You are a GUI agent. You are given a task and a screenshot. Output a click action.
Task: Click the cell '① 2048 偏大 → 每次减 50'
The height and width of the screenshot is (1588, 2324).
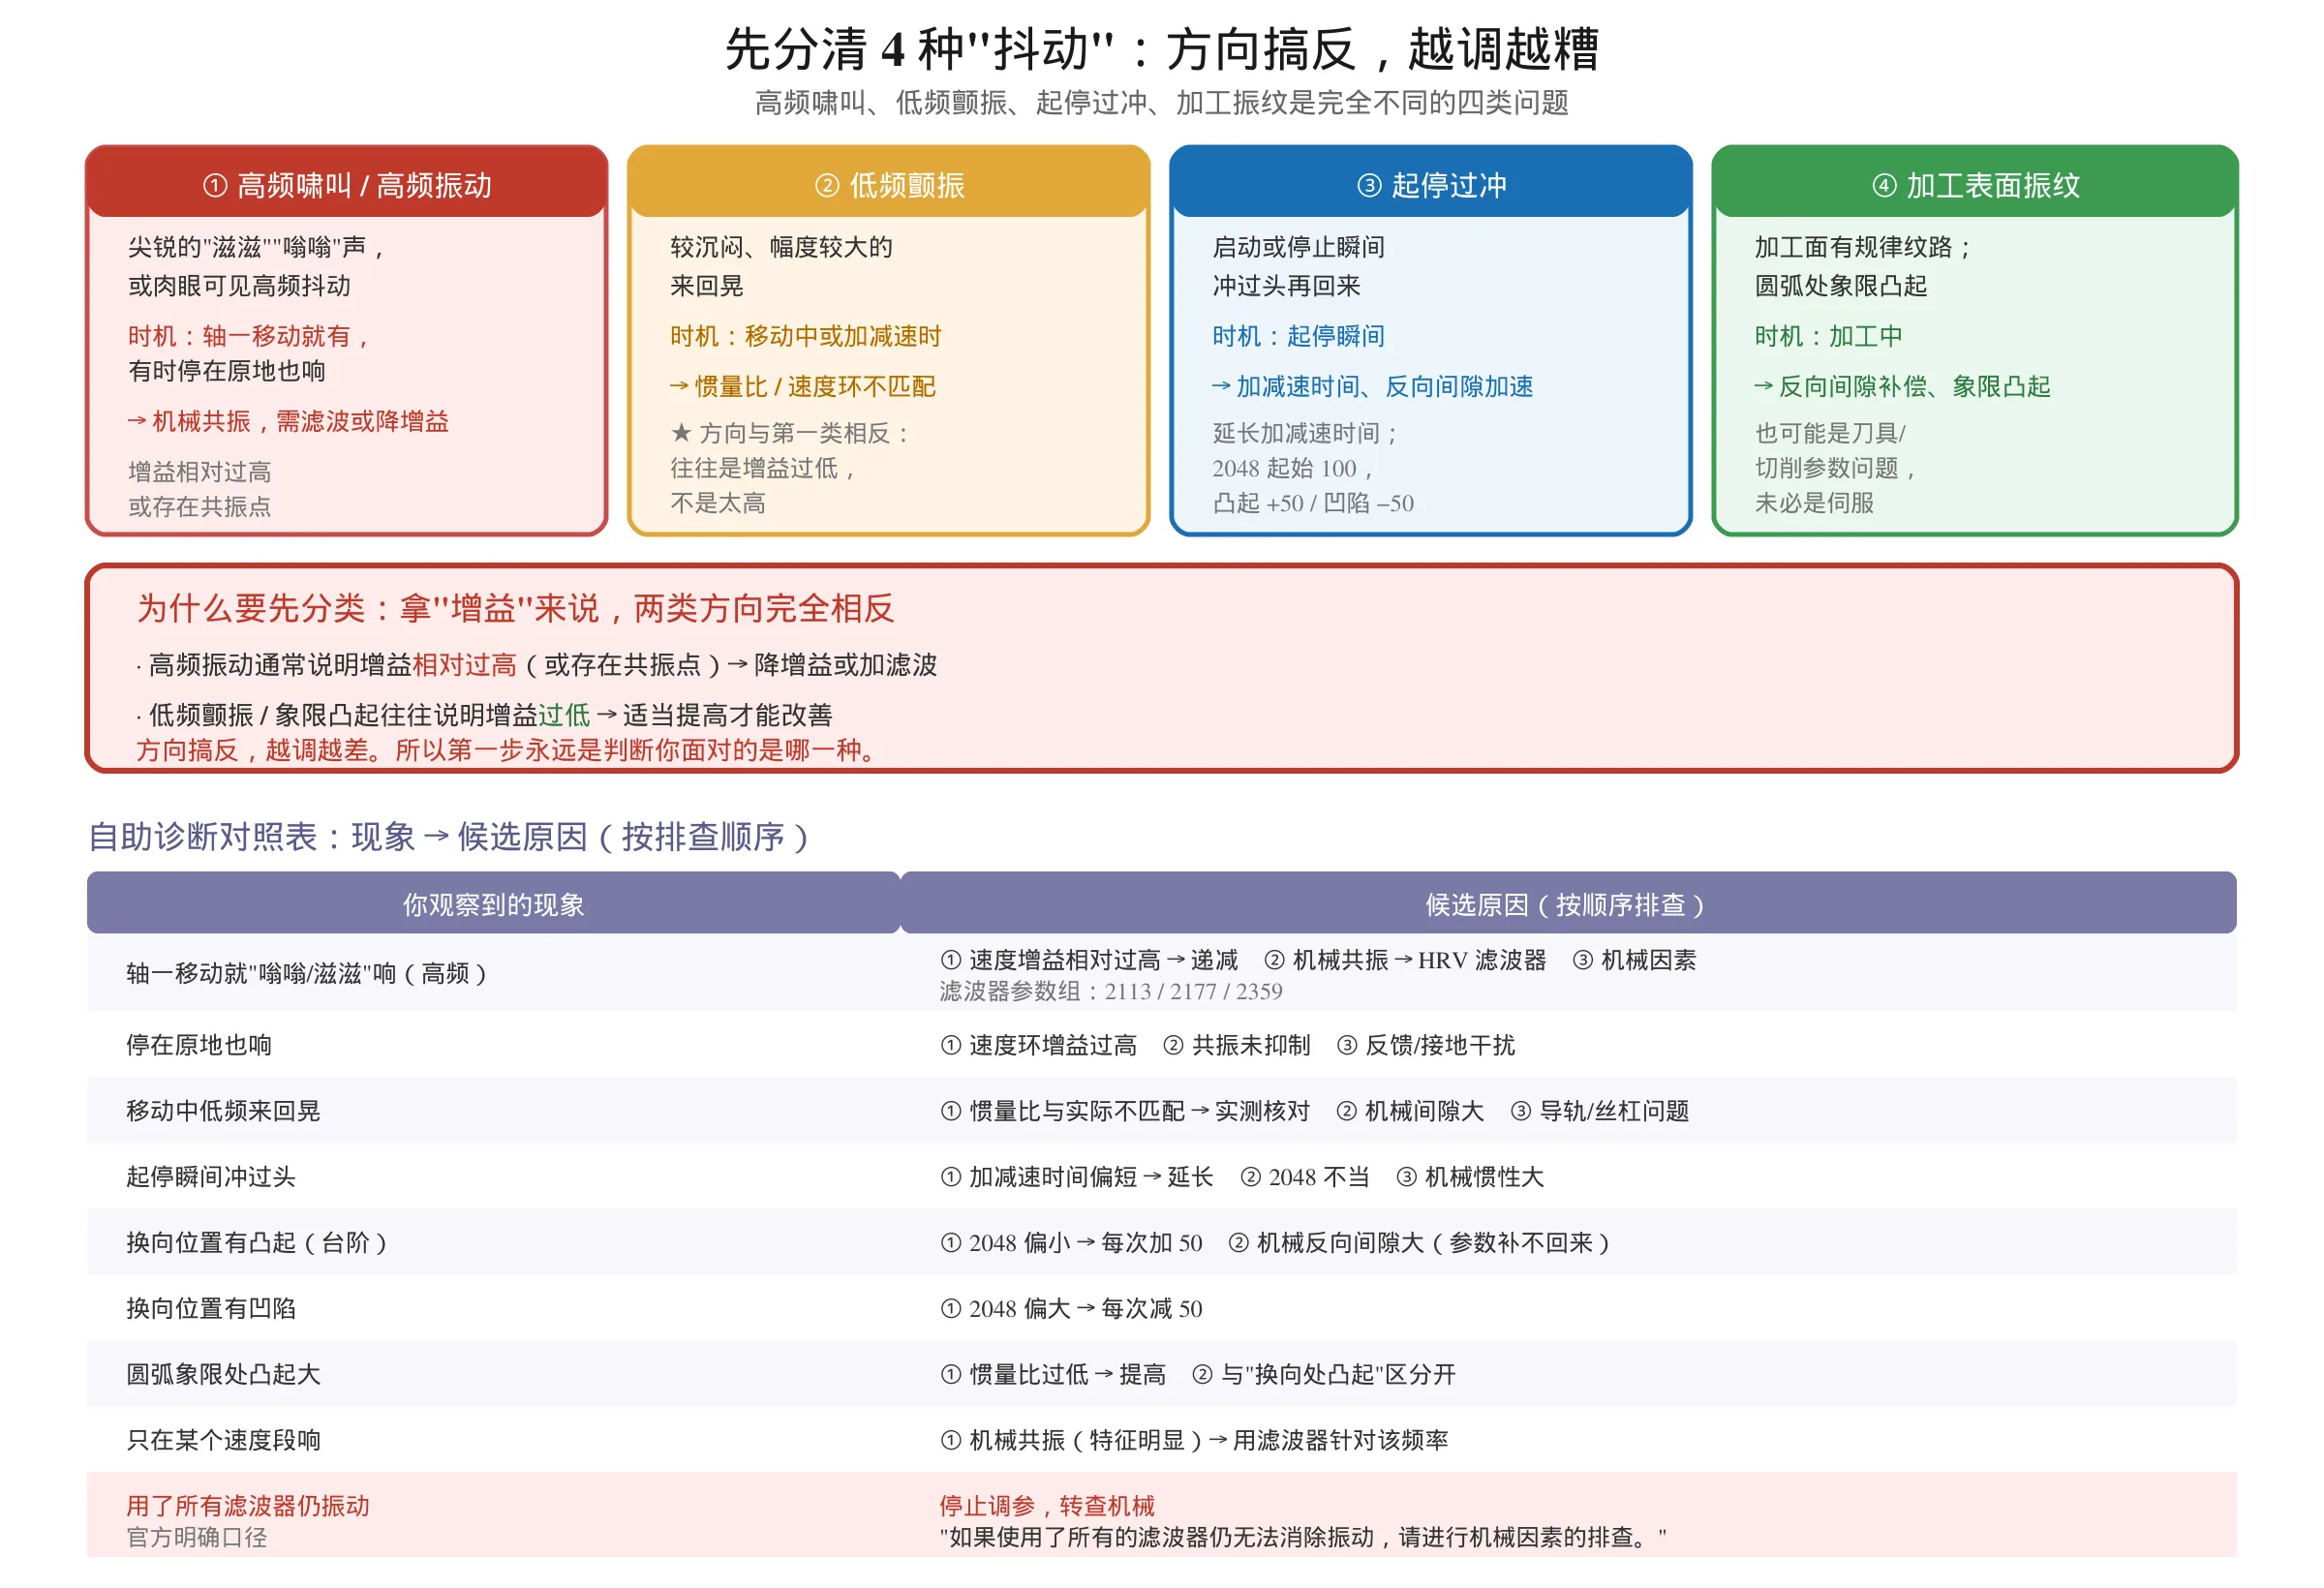click(1071, 1308)
